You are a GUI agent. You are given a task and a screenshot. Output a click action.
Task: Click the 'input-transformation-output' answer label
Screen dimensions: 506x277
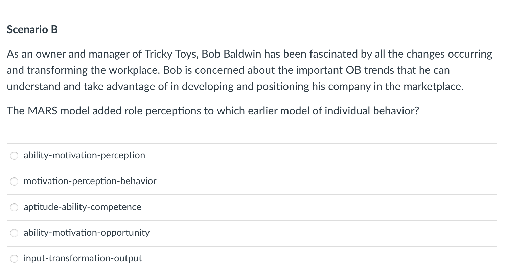pyautogui.click(x=83, y=258)
